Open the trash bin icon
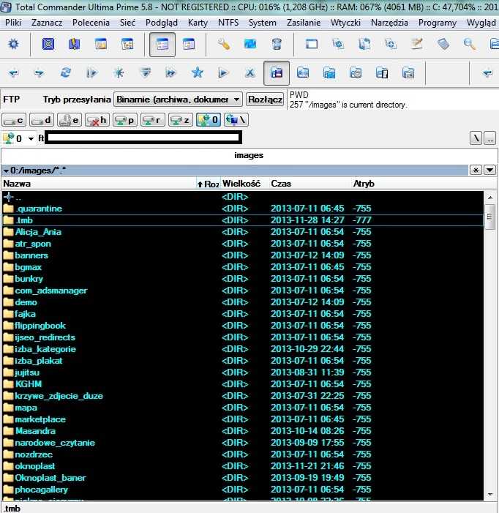 [x=277, y=44]
